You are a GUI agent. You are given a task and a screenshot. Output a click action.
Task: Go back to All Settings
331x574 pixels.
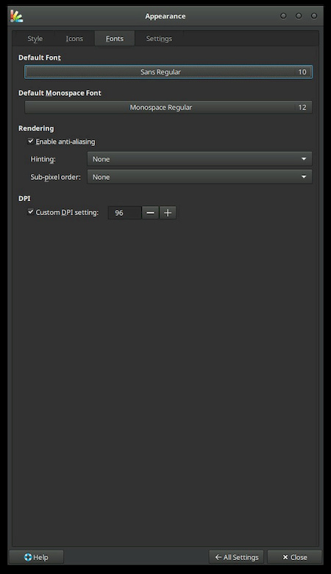[x=236, y=557]
